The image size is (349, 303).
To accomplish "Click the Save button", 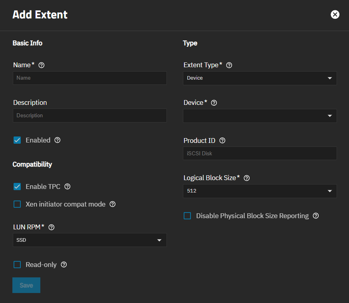I will coord(26,285).
